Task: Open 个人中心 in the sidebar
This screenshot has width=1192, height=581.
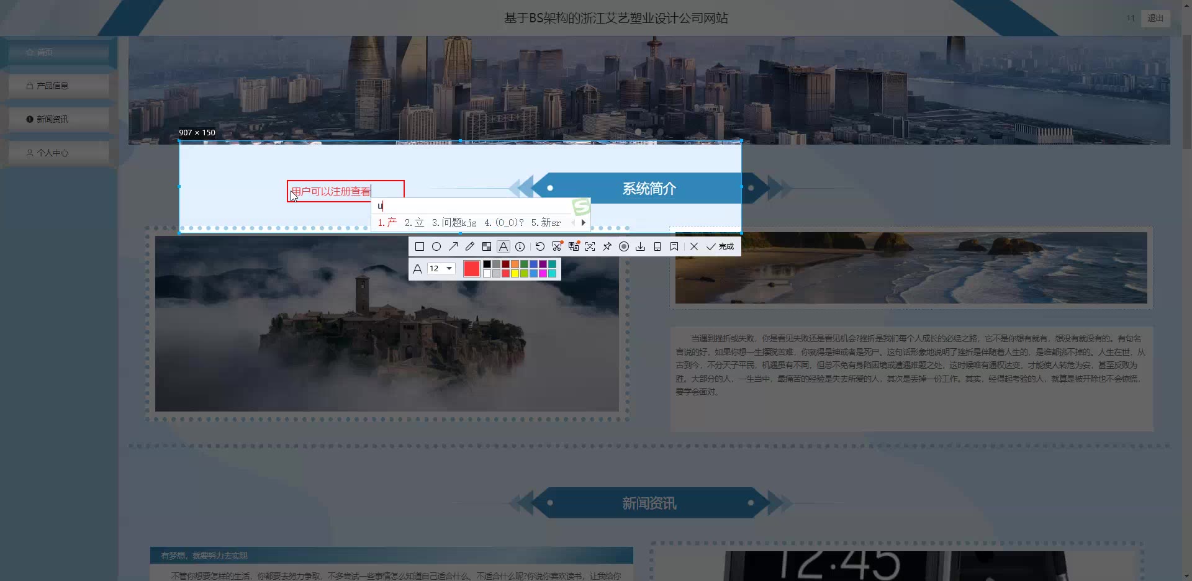Action: point(58,153)
